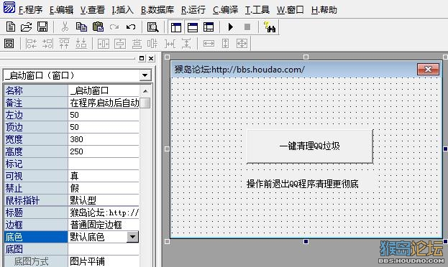Toggle the third panel layout button

pos(209,27)
